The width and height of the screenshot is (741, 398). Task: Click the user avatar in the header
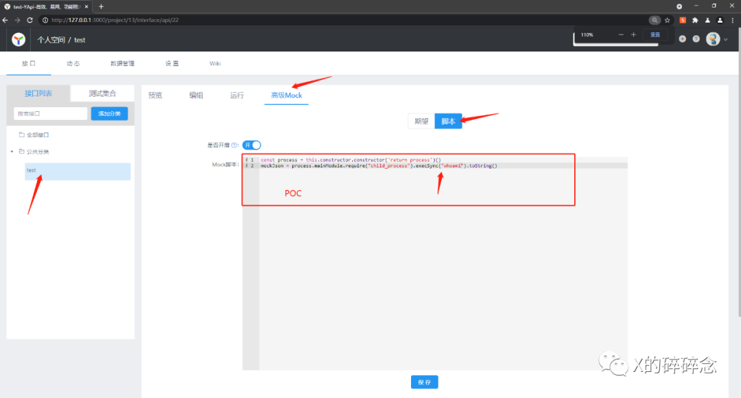click(x=712, y=39)
